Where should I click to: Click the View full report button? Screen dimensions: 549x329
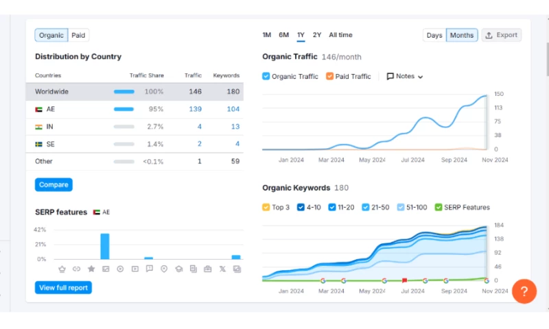63,288
